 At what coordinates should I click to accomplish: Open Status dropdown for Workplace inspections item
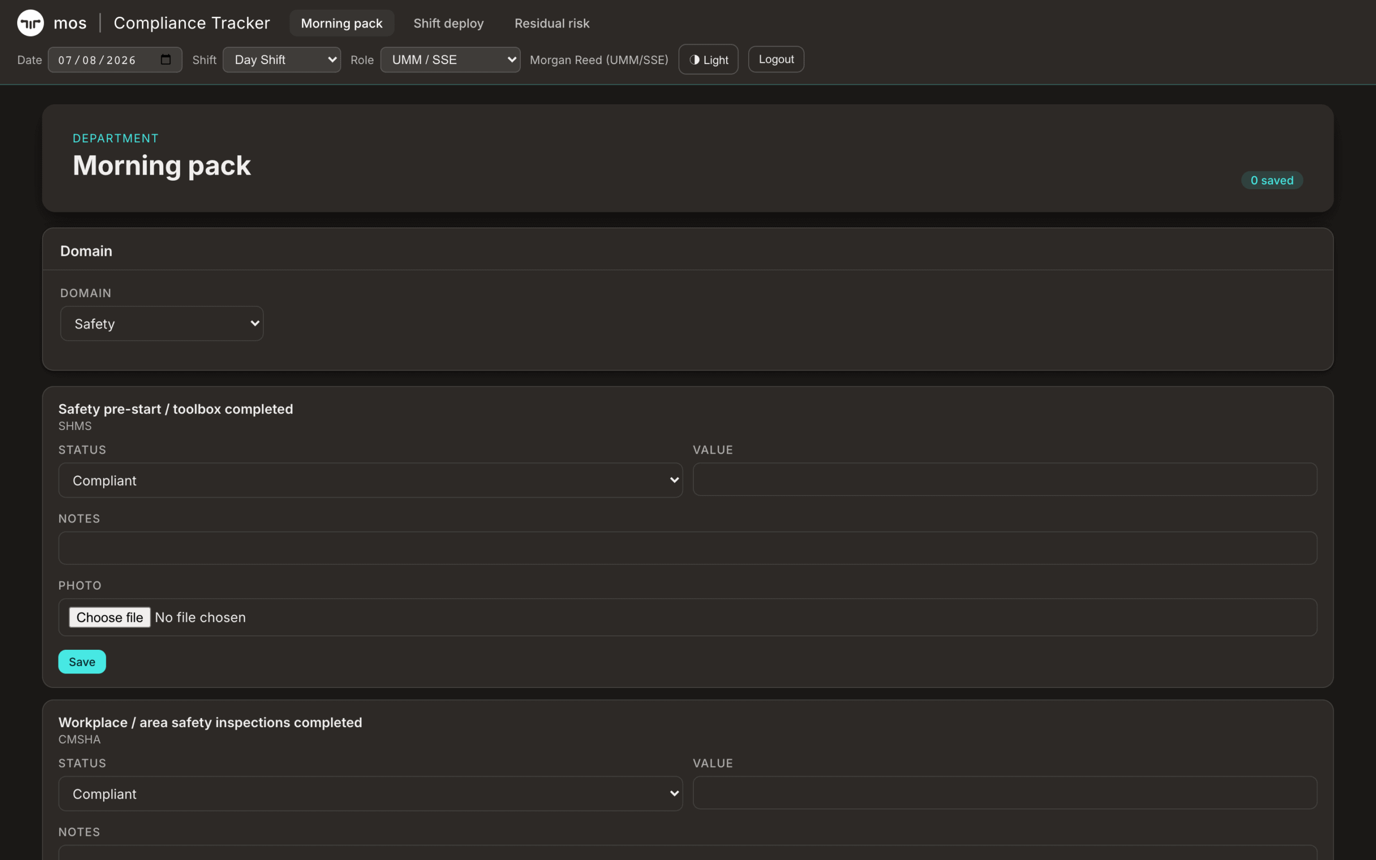tap(370, 793)
